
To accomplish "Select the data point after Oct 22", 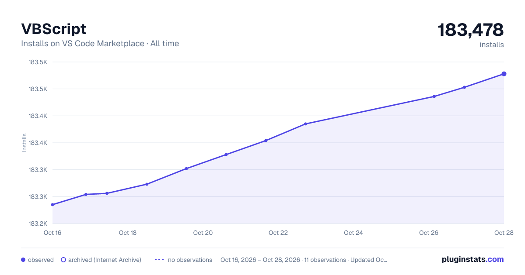I will click(305, 124).
